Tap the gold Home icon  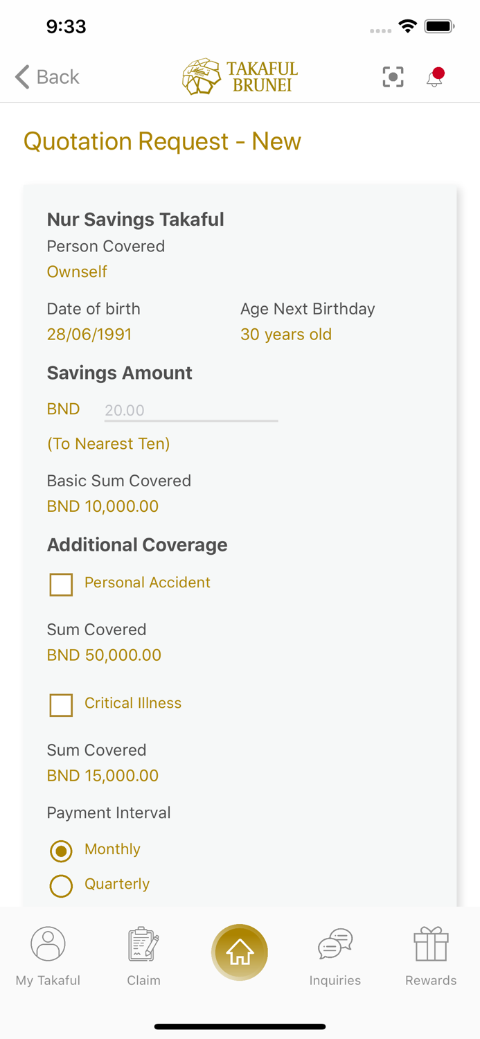239,952
